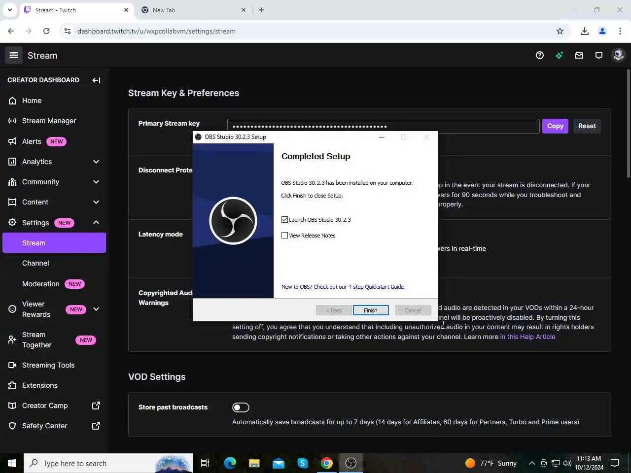Open the 4-step Quickstart Guide link
Viewport: 631px width, 473px height.
pos(343,287)
